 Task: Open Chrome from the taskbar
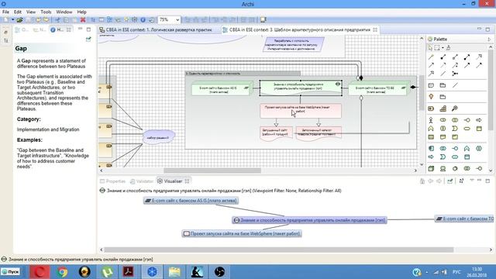62,272
